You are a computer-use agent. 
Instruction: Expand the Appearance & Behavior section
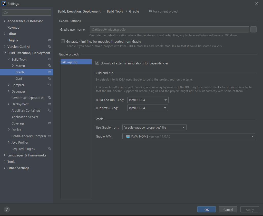(x=5, y=21)
